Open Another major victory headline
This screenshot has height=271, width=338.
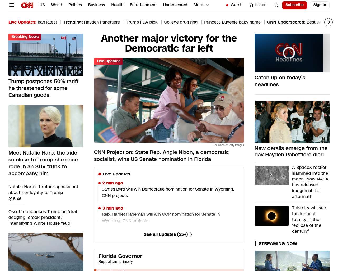coord(169,43)
